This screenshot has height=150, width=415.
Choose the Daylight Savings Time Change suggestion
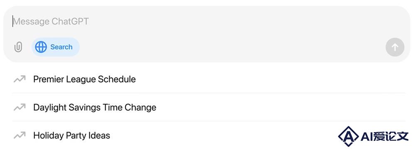pyautogui.click(x=209, y=107)
